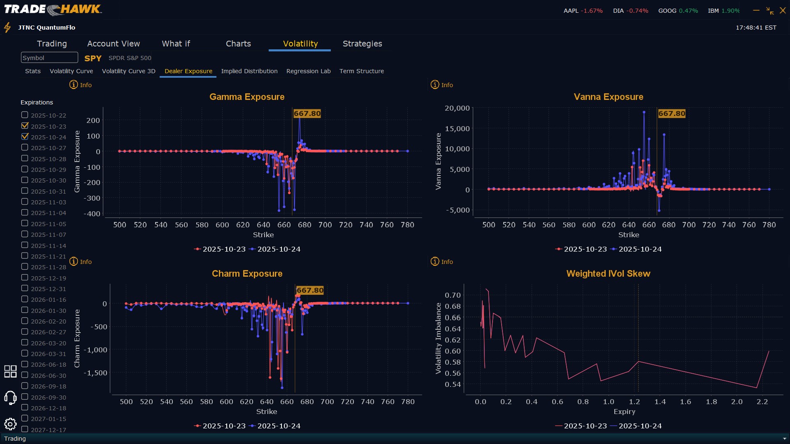Image resolution: width=790 pixels, height=444 pixels.
Task: Check the 2025-10-31 expiration checkbox
Action: 25,191
